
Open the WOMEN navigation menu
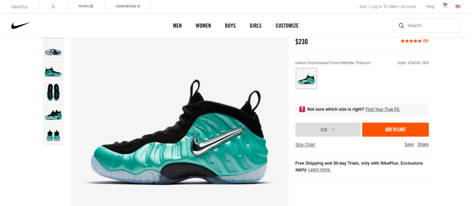(203, 26)
